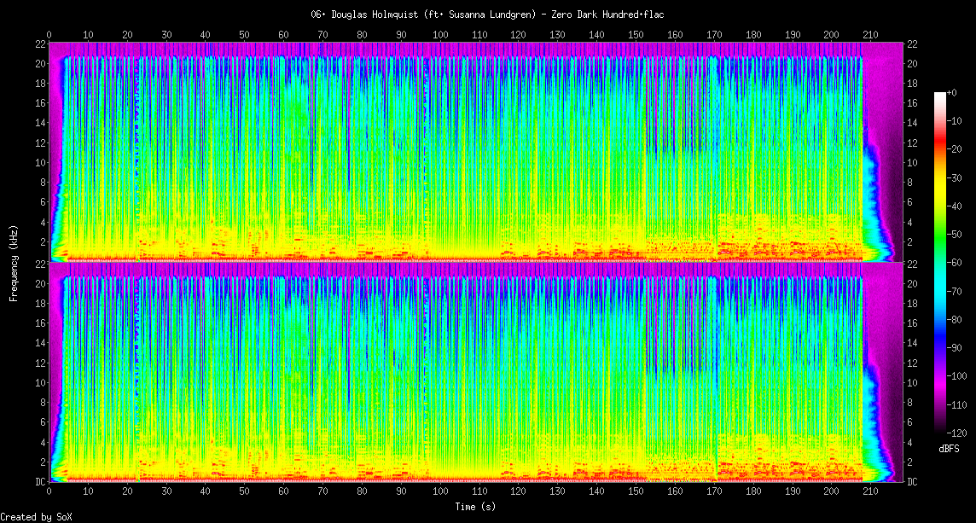Click "170" on the bottom time axis
976x523 pixels.
pos(714,492)
